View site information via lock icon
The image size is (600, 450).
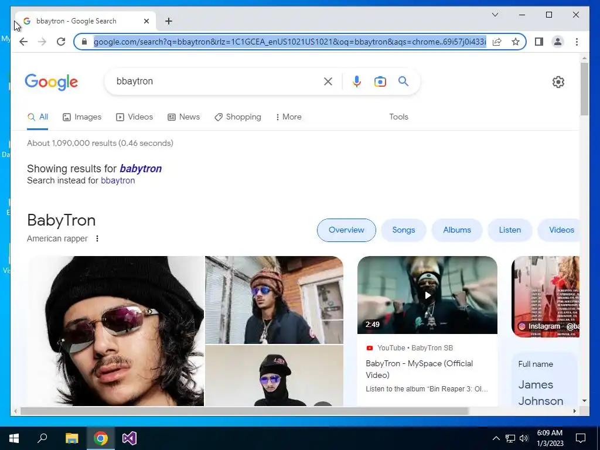pyautogui.click(x=84, y=42)
